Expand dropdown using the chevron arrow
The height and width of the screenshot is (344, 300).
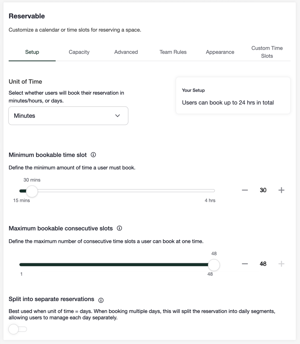pos(118,116)
